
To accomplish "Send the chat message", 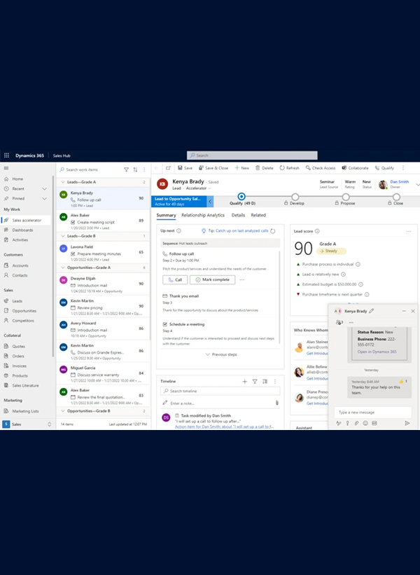I will [x=407, y=423].
